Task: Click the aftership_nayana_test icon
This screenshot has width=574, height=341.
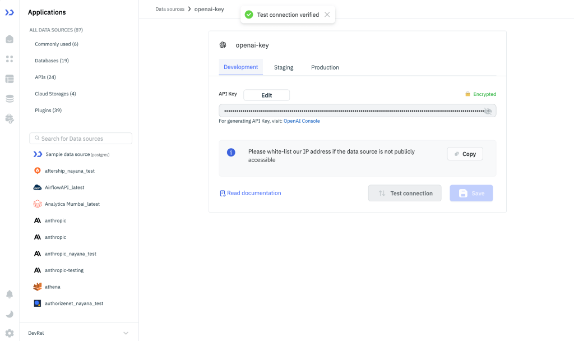Action: tap(38, 170)
